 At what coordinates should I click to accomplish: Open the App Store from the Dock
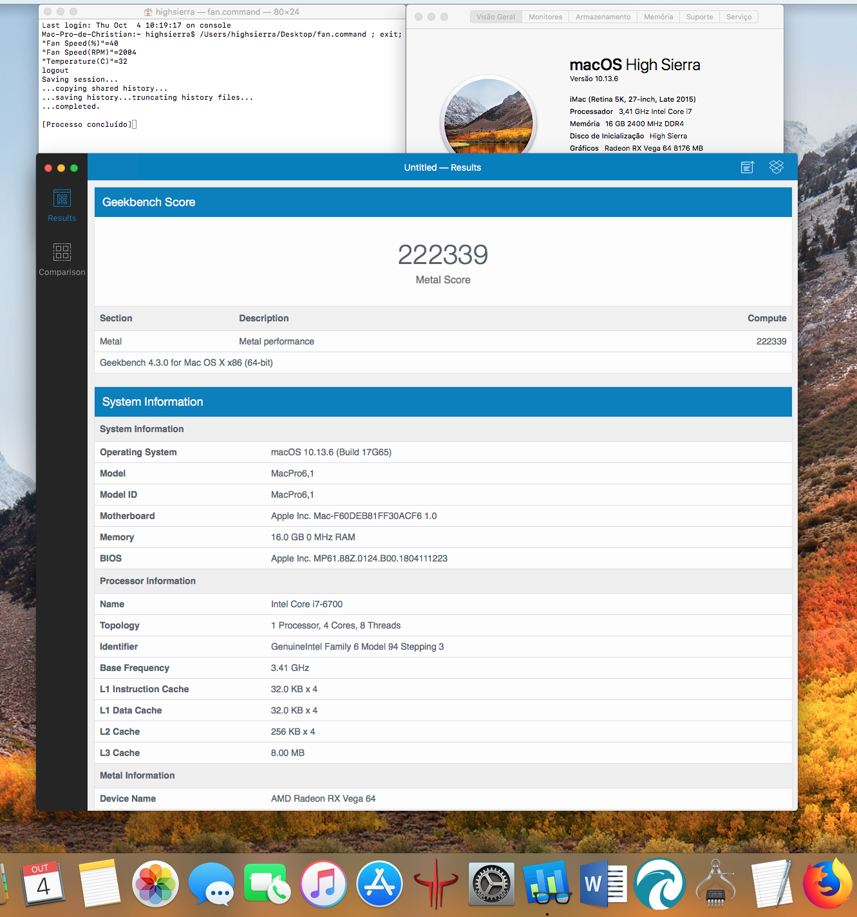pos(379,884)
